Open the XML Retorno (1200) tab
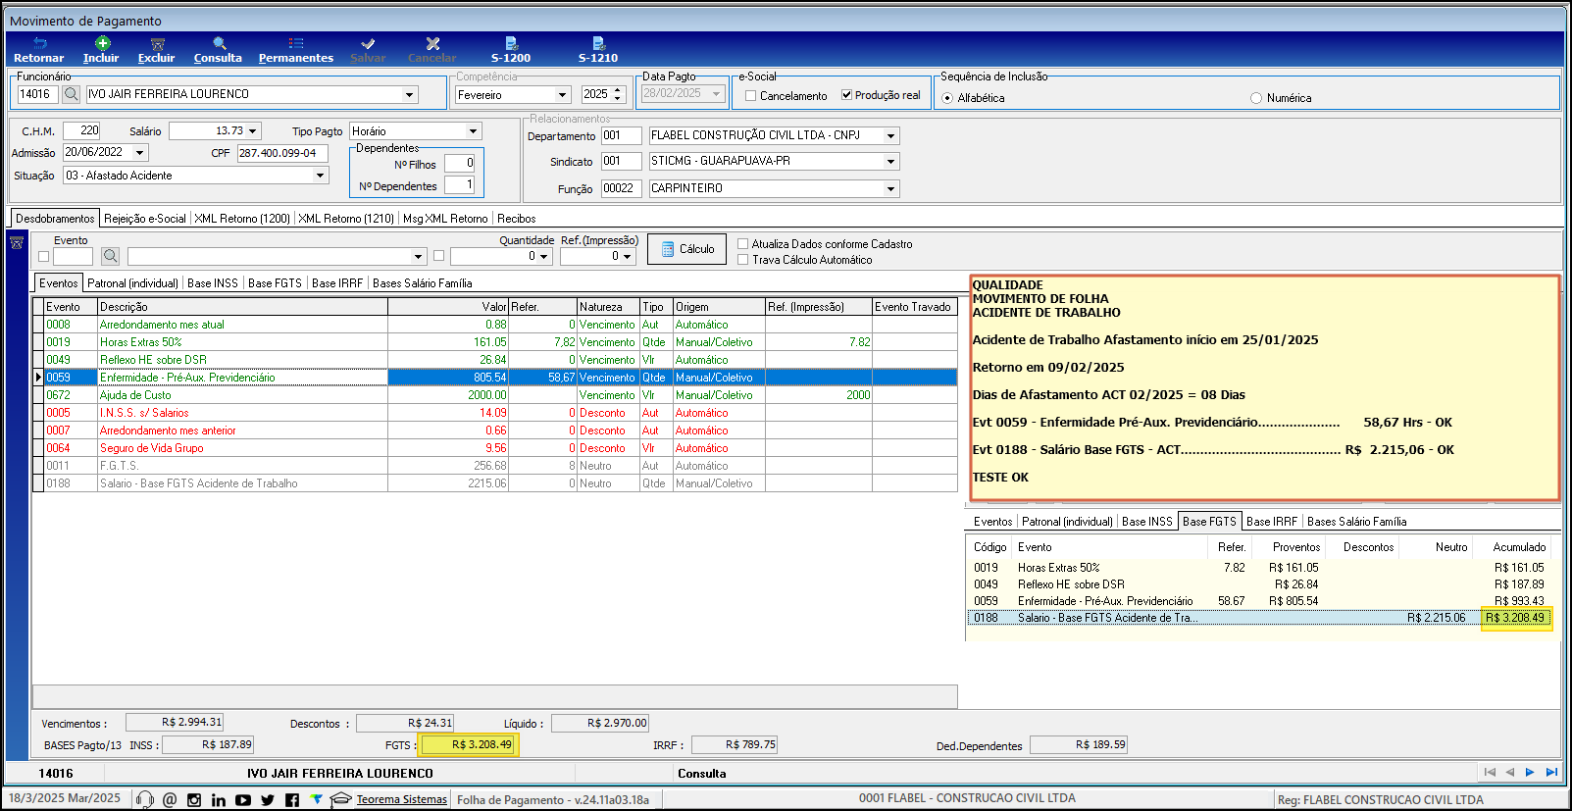This screenshot has height=811, width=1572. (x=242, y=219)
